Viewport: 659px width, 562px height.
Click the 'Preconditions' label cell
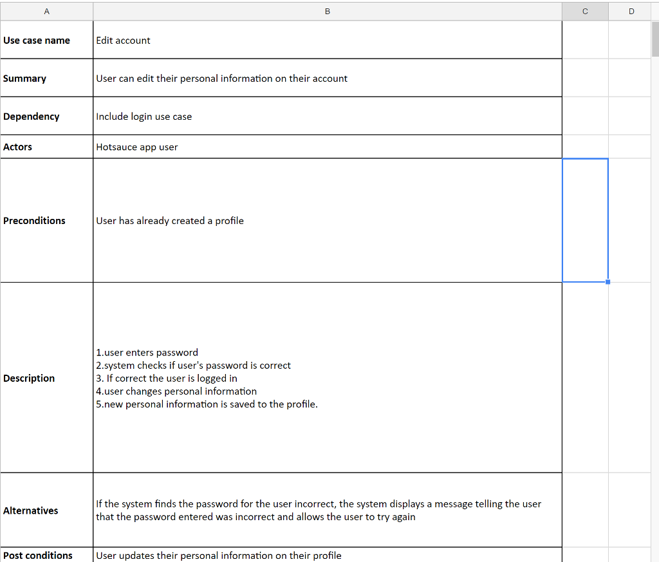[x=46, y=220]
